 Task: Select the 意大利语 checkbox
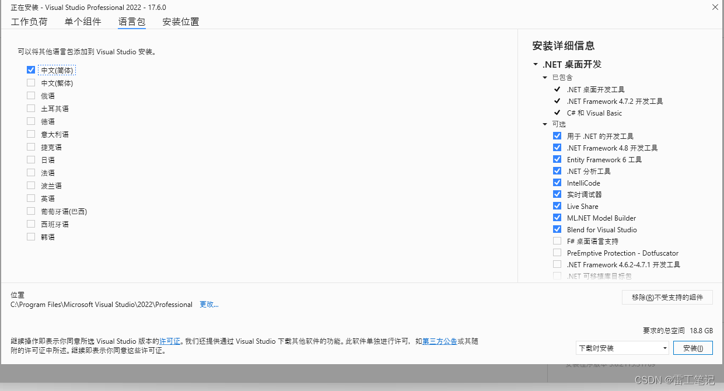(31, 134)
